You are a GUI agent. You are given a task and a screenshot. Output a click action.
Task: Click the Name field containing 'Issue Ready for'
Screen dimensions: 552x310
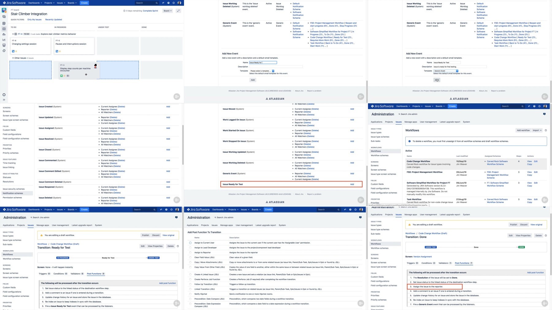(263, 63)
